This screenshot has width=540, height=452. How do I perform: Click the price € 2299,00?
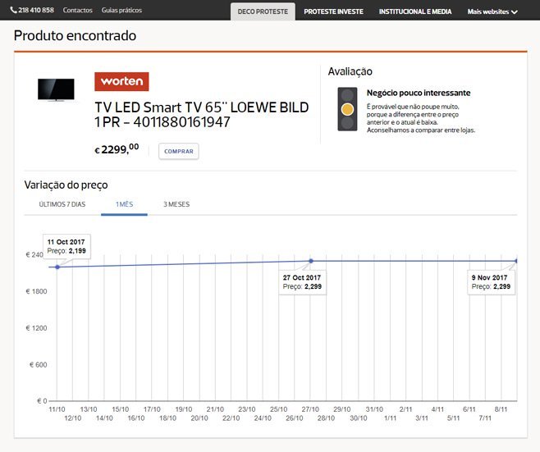click(117, 149)
